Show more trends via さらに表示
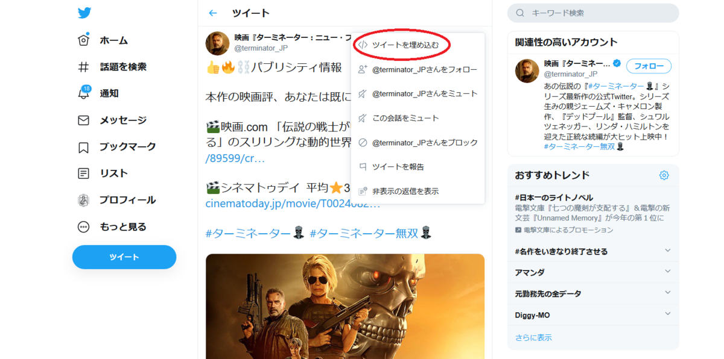The height and width of the screenshot is (359, 724). click(x=534, y=337)
